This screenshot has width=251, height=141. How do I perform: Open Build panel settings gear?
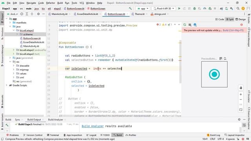coord(239,119)
